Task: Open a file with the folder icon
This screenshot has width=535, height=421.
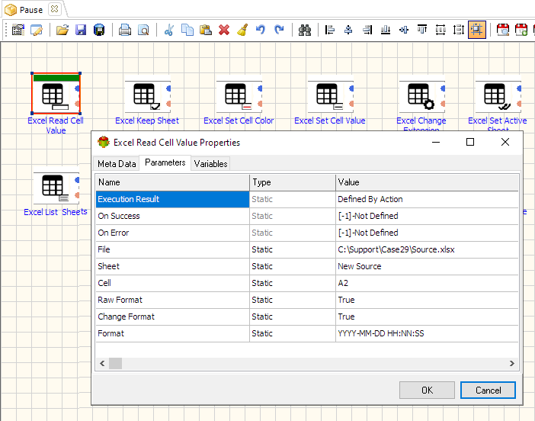Action: click(62, 30)
